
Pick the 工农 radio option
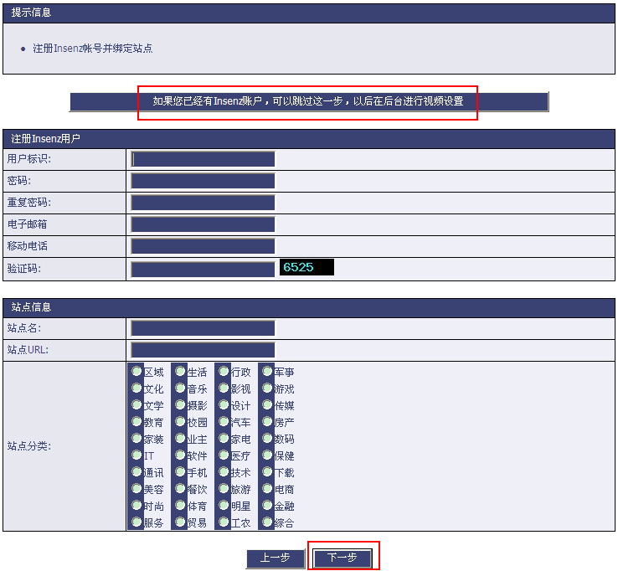click(224, 522)
